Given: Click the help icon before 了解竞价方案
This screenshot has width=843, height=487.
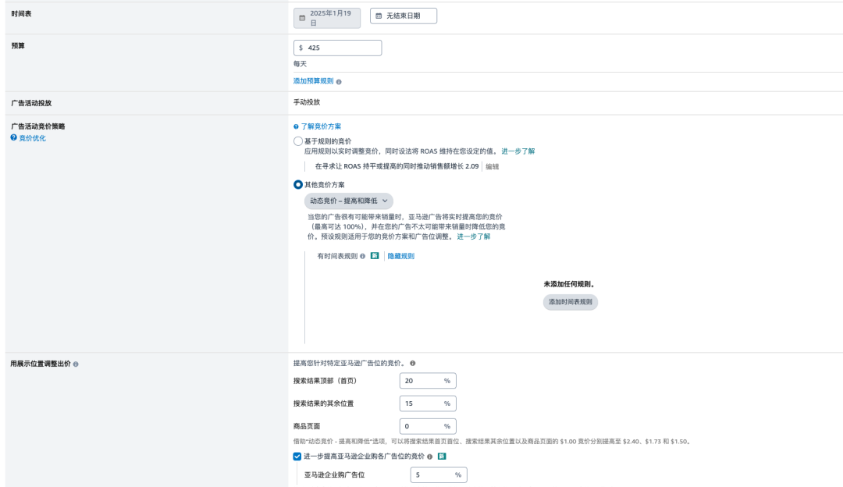Looking at the screenshot, I should pyautogui.click(x=294, y=126).
